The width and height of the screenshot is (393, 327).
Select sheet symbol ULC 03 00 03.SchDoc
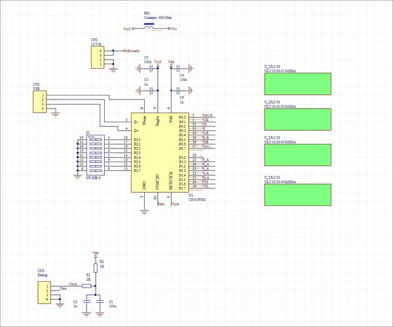tap(298, 155)
